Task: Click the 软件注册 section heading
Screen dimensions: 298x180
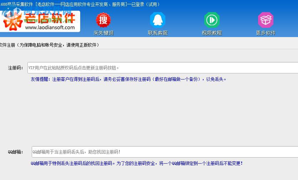Action: pos(50,45)
